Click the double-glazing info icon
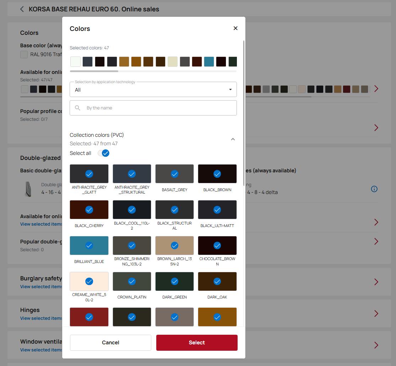This screenshot has height=366, width=396. pos(374,189)
